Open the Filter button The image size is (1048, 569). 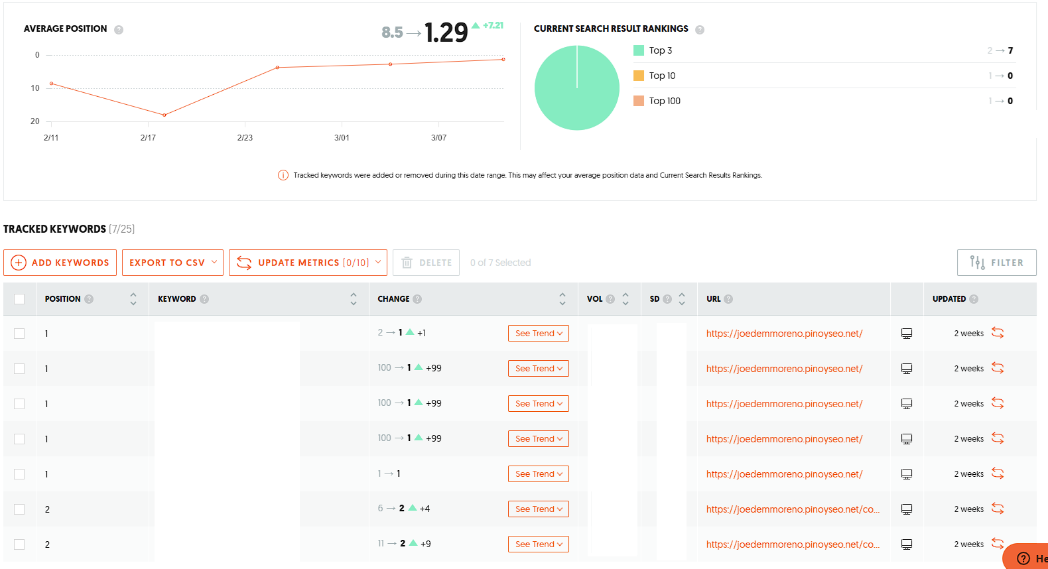(x=996, y=263)
